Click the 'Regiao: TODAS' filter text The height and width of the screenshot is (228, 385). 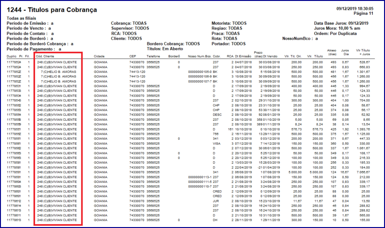point(227,28)
